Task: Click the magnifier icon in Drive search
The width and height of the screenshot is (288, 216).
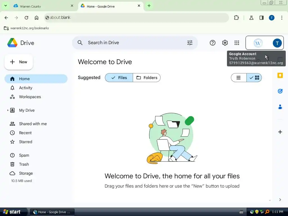Action: 80,43
